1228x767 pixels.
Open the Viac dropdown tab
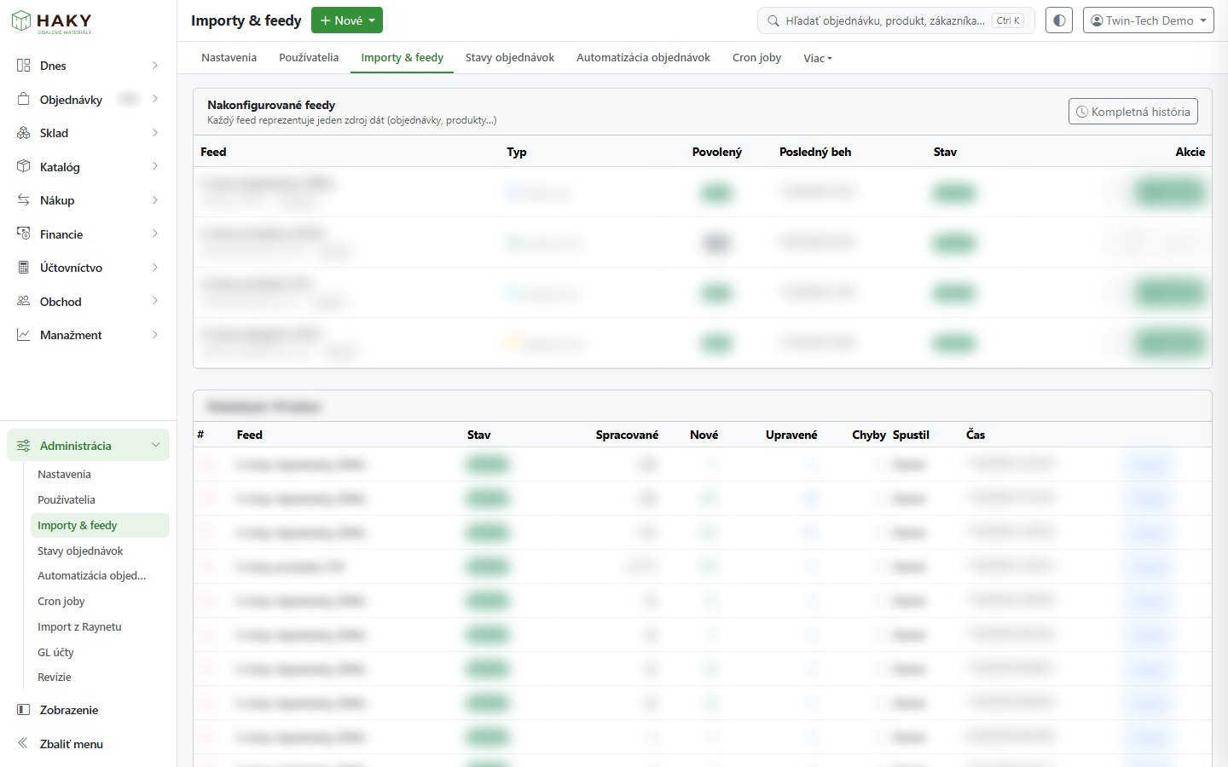pyautogui.click(x=818, y=58)
